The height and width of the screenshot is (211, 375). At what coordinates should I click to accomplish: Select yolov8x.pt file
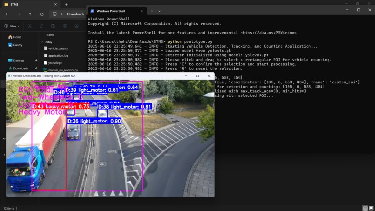click(53, 63)
